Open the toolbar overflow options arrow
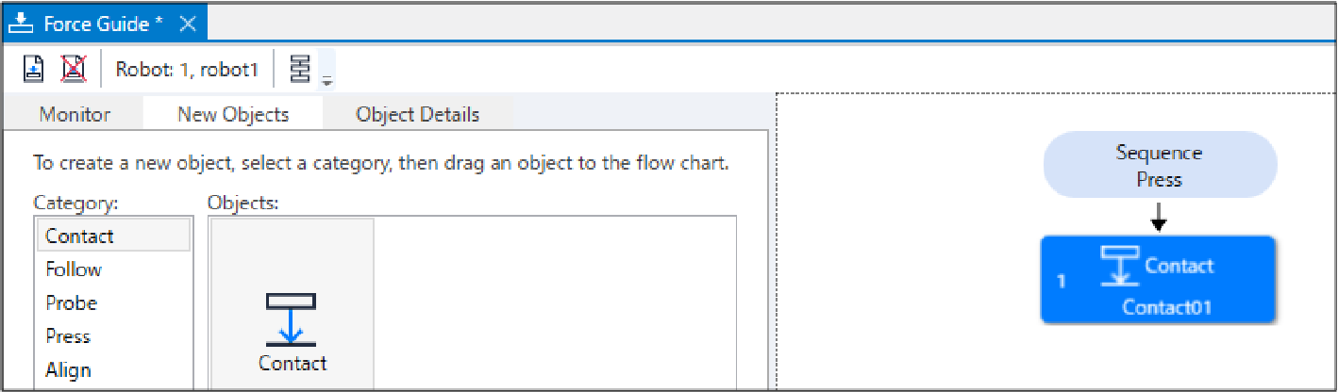 coord(327,81)
